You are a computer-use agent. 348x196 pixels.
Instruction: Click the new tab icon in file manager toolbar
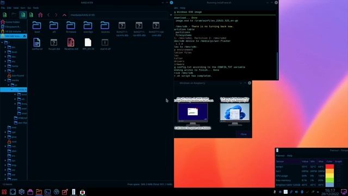point(5,15)
